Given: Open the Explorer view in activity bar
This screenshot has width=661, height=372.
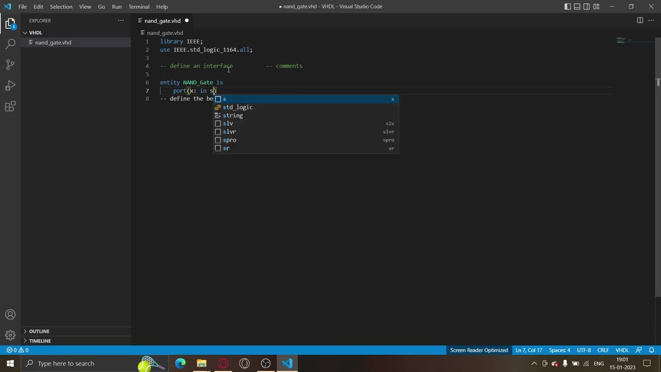Looking at the screenshot, I should coord(10,24).
